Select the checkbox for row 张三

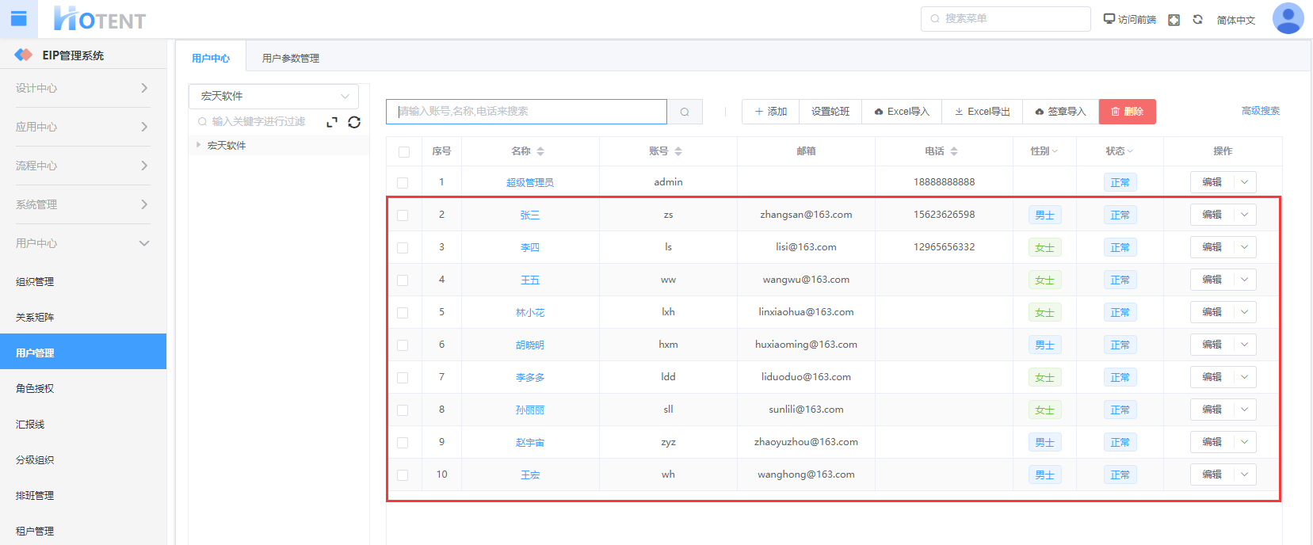(x=403, y=215)
